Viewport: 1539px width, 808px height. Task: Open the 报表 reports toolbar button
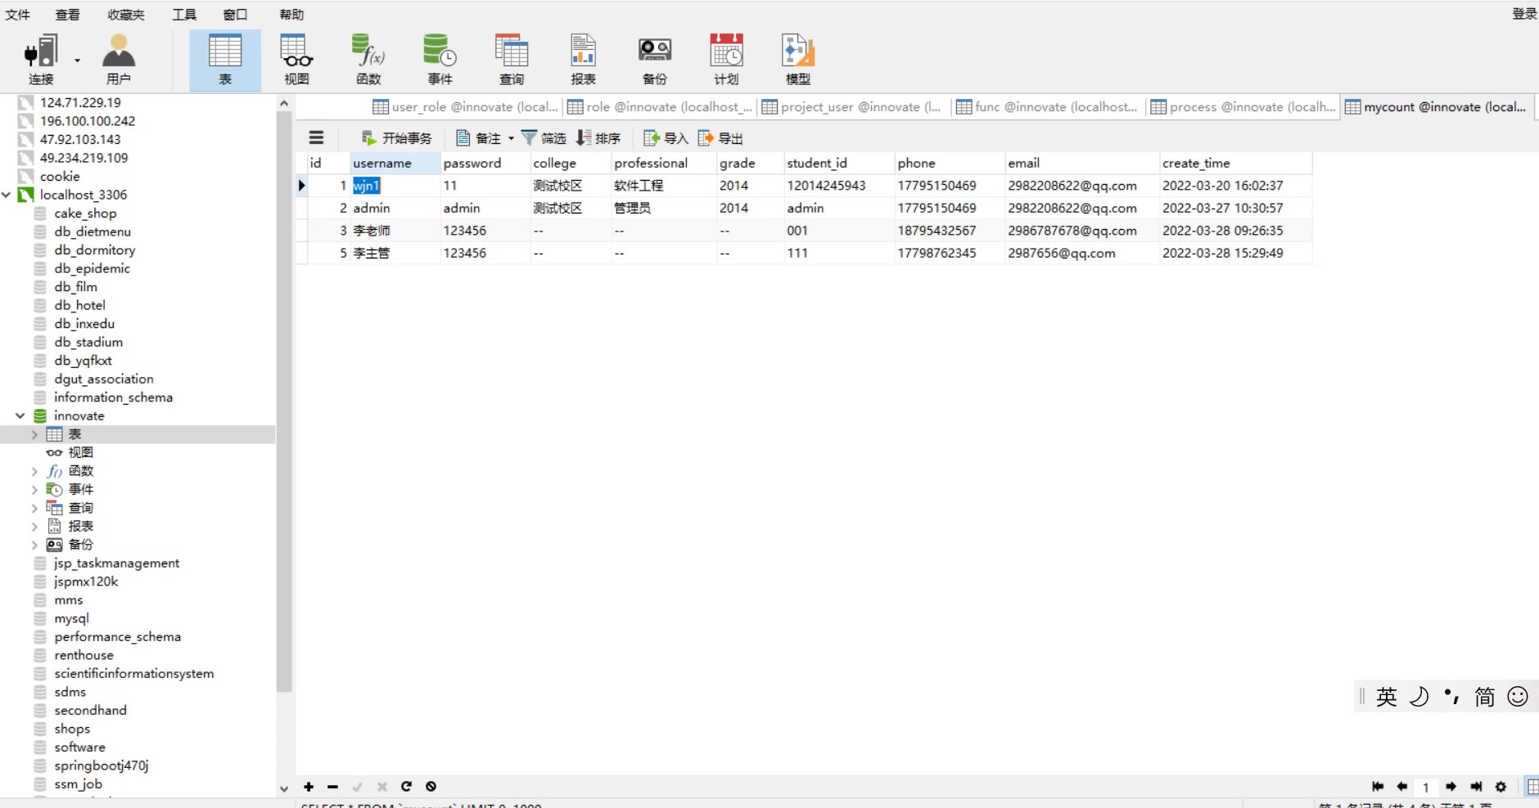click(x=583, y=60)
